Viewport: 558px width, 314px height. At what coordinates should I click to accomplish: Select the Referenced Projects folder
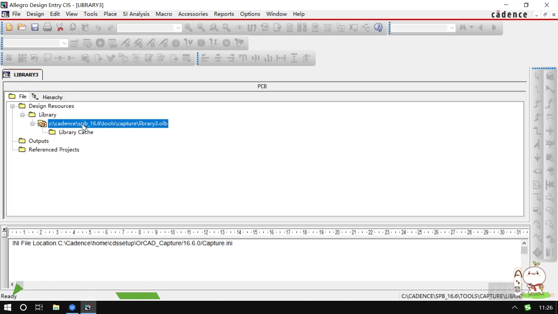coord(54,150)
